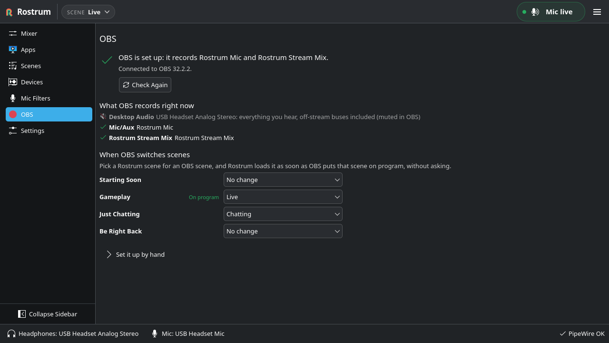Open the Just Chatting scene dropdown
Screen dimensions: 609x343
click(283, 214)
